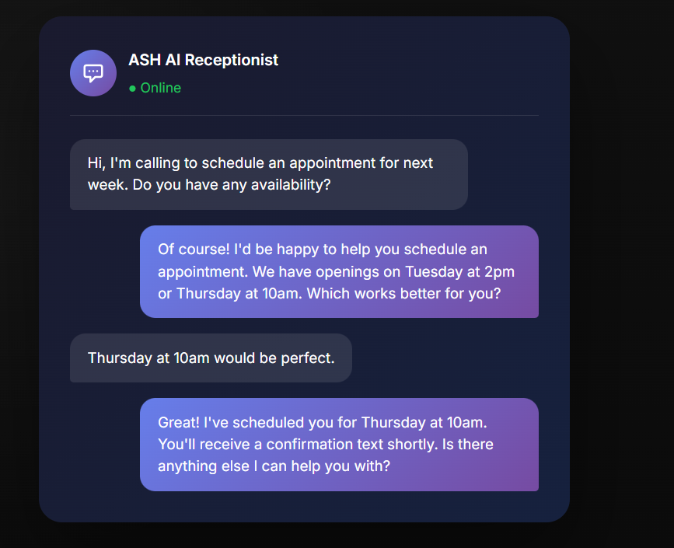This screenshot has width=674, height=548.
Task: Expand the first caller message bubble
Action: click(268, 174)
